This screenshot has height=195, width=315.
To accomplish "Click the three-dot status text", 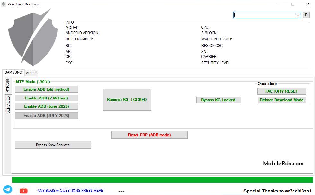I will pos(121,191).
